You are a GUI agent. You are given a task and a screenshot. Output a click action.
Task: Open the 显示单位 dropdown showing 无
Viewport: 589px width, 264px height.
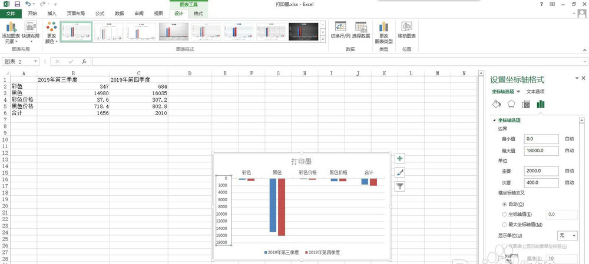pos(568,235)
